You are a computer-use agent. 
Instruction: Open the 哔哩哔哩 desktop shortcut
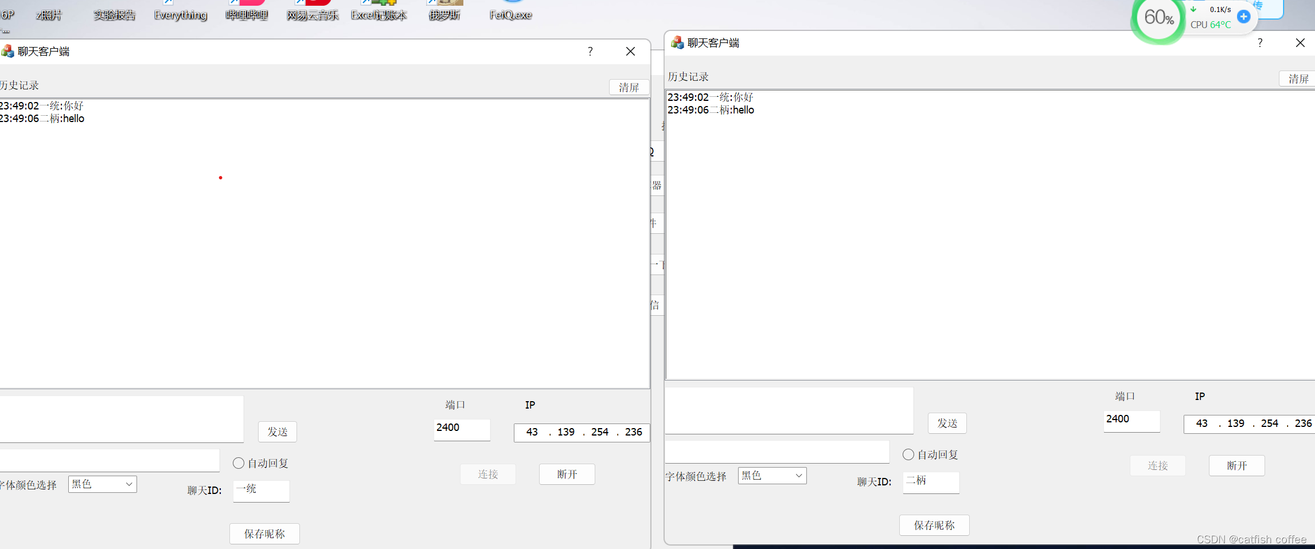(x=247, y=10)
